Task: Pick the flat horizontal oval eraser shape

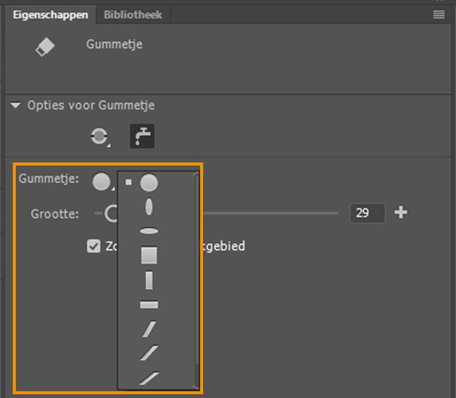Action: pos(149,231)
